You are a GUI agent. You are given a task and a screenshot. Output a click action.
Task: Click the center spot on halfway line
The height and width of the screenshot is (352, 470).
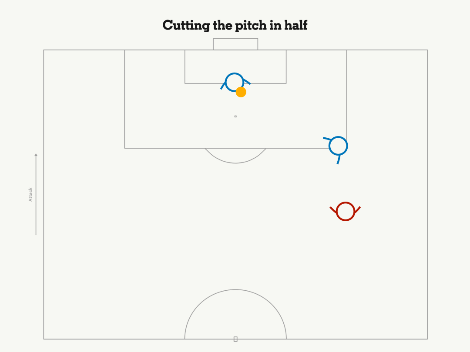coord(235,339)
